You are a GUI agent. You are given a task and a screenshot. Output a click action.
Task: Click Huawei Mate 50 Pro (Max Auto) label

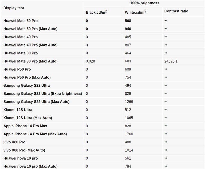click(30, 29)
